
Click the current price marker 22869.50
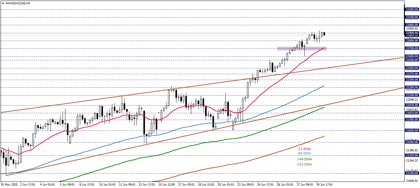[412, 35]
